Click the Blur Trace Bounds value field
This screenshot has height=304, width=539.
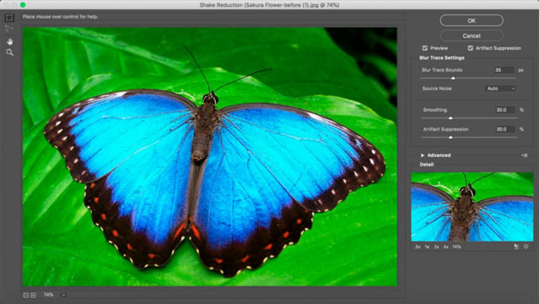504,70
